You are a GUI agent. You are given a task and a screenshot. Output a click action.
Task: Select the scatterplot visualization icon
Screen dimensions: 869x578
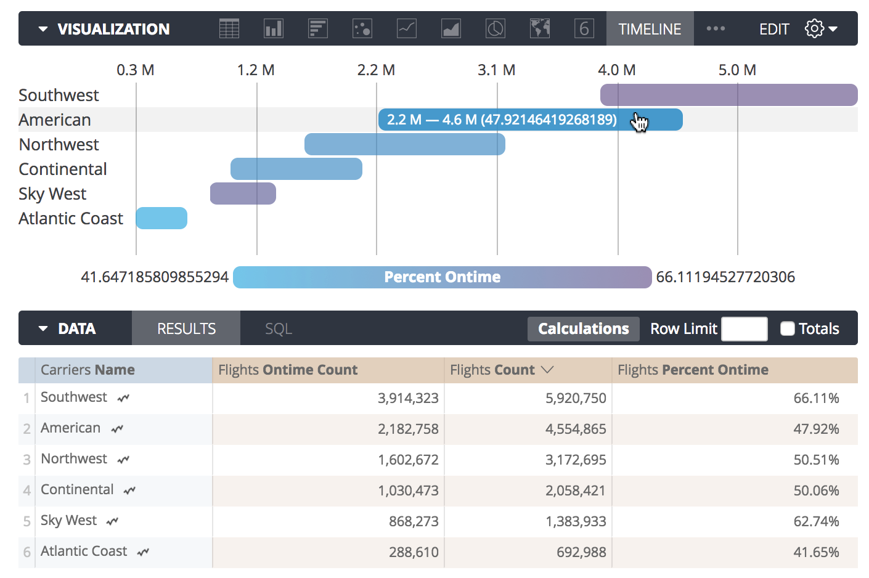tap(362, 28)
